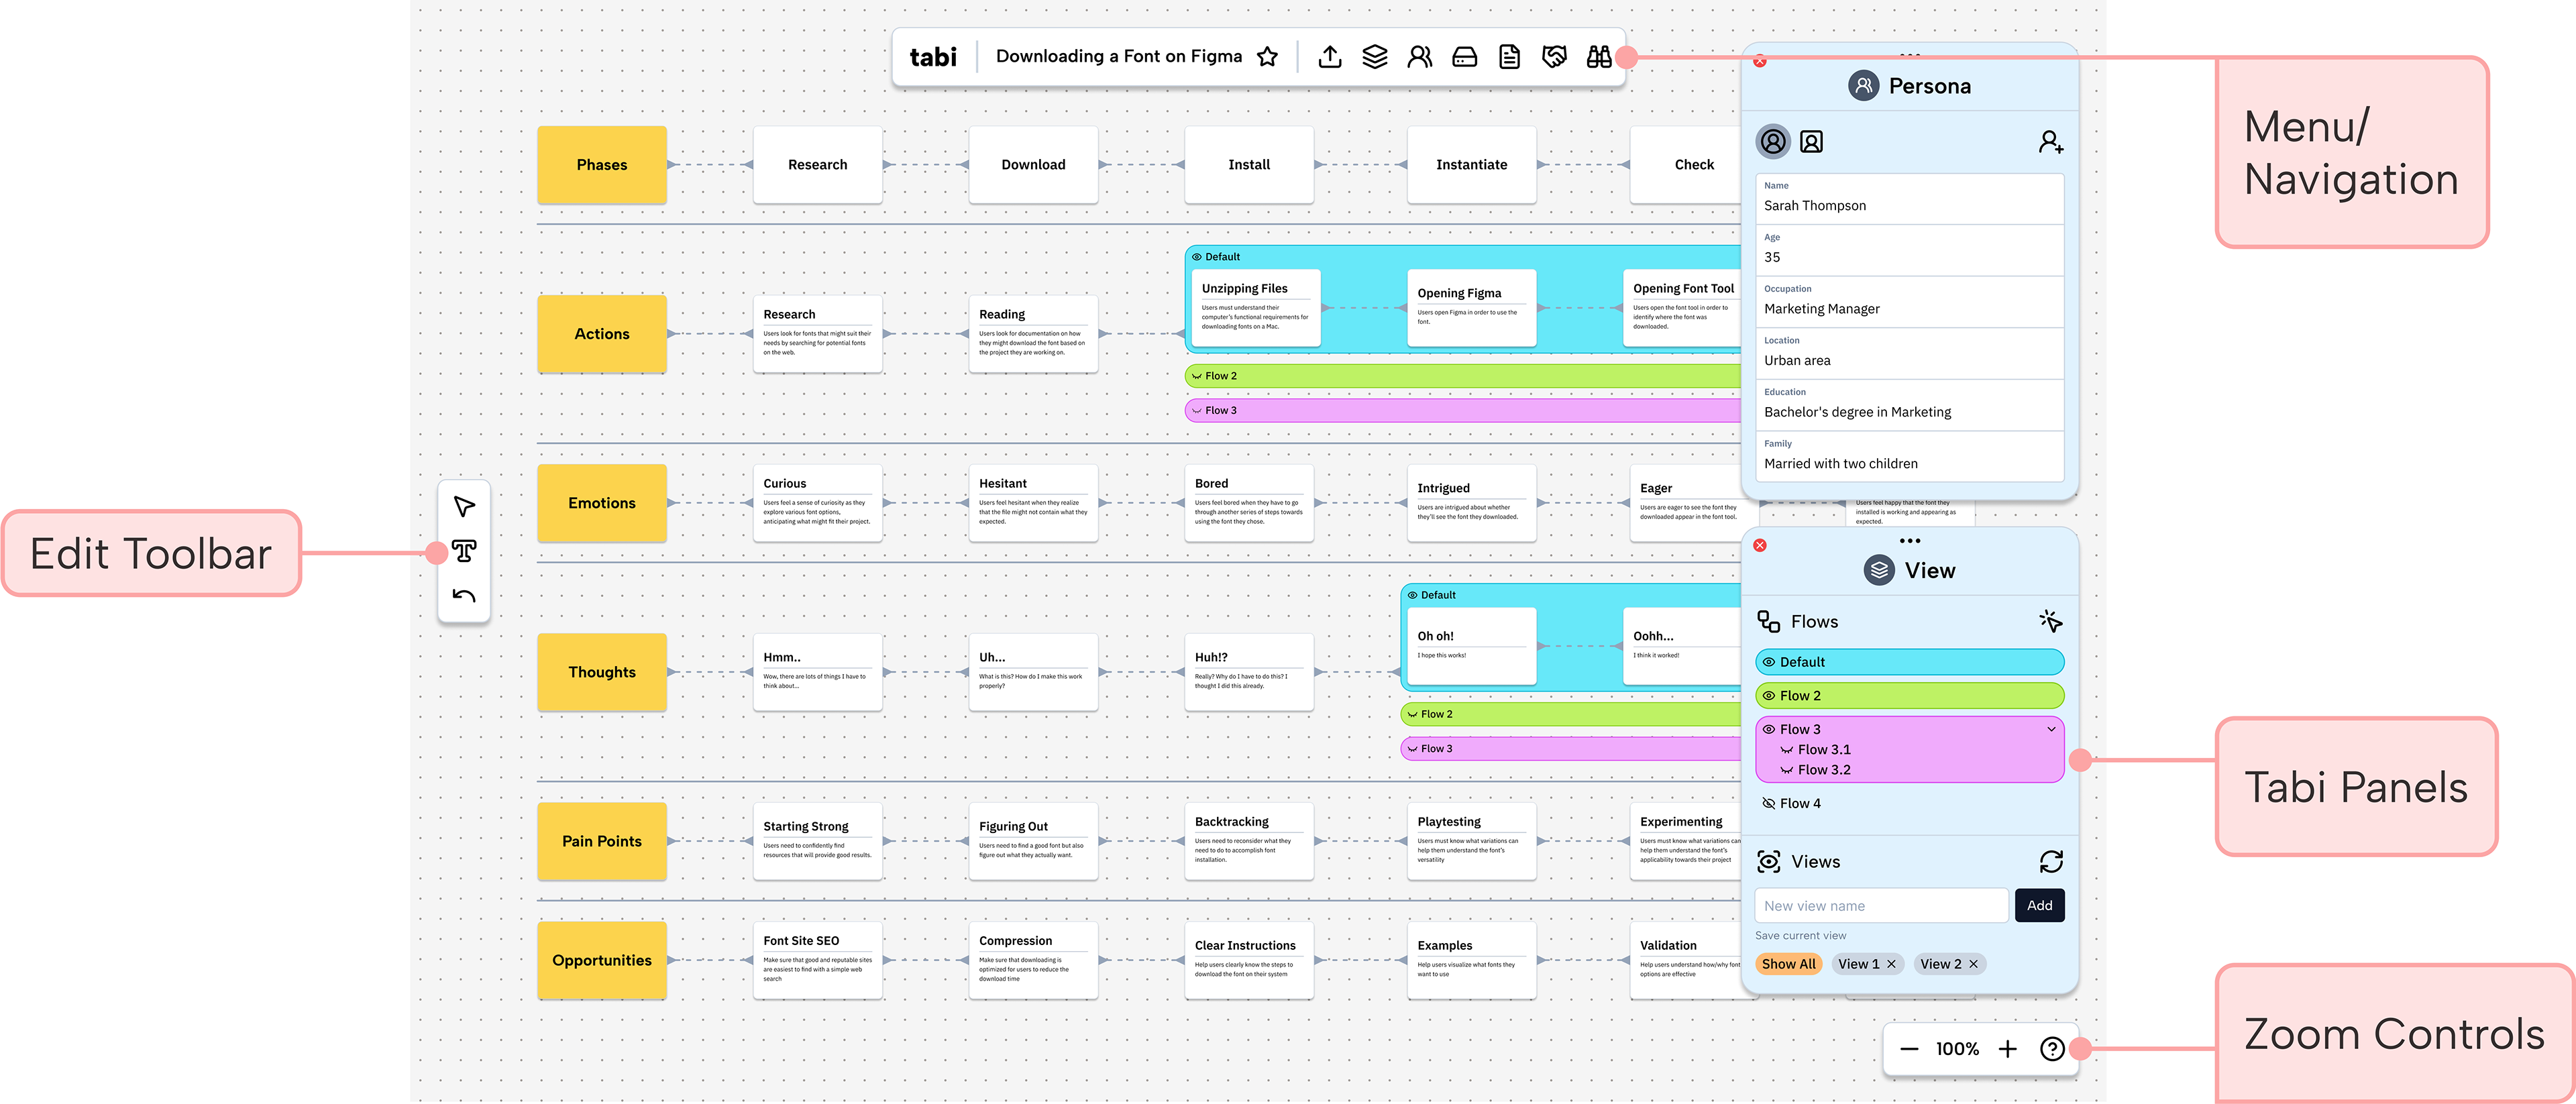Click the binoculars icon in top menu
The height and width of the screenshot is (1104, 2576).
(x=1598, y=57)
